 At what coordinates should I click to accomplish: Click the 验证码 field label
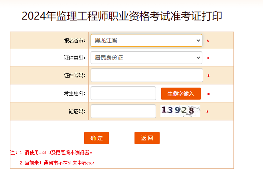pos(77,112)
